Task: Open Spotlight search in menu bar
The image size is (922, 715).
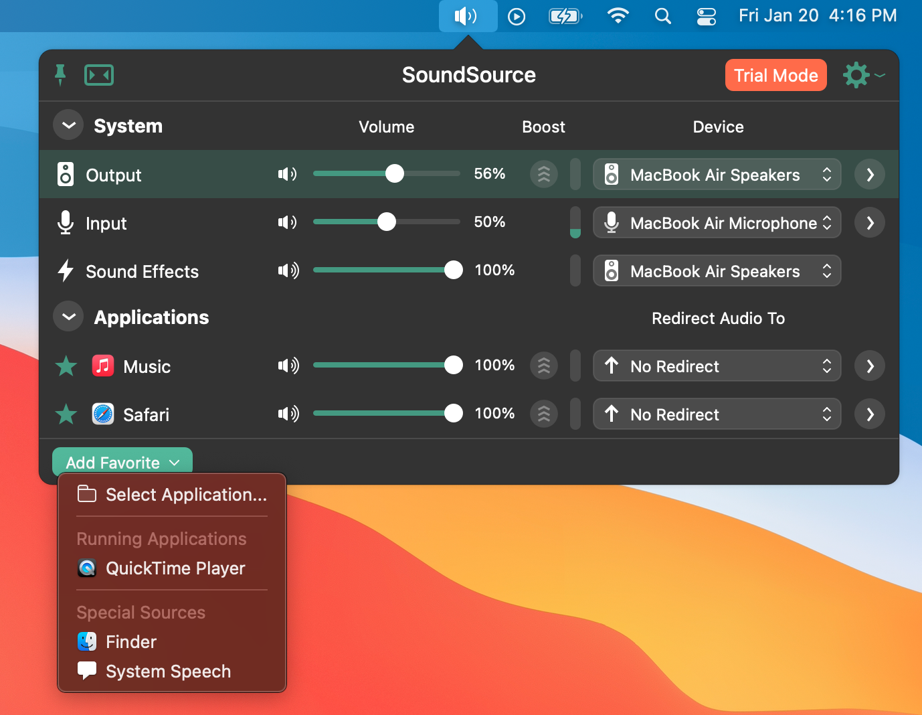Action: click(x=662, y=16)
